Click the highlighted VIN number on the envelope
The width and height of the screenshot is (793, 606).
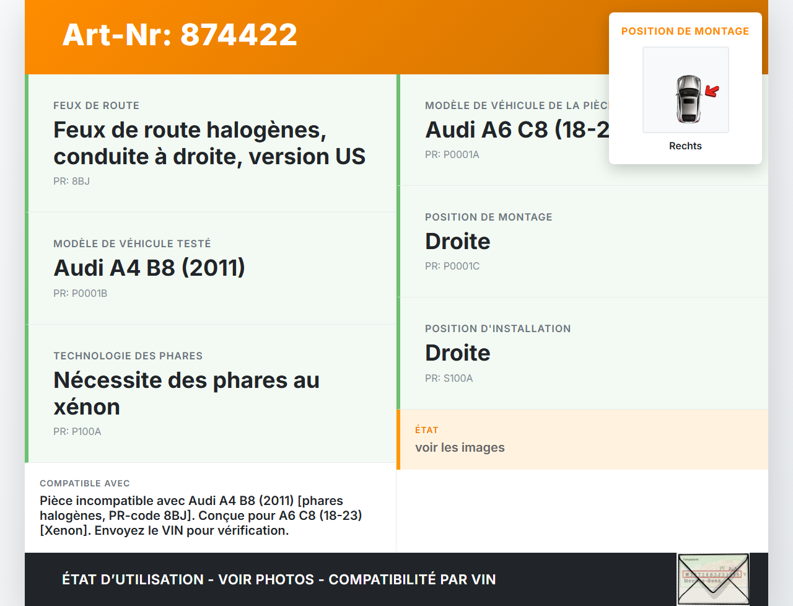712,574
